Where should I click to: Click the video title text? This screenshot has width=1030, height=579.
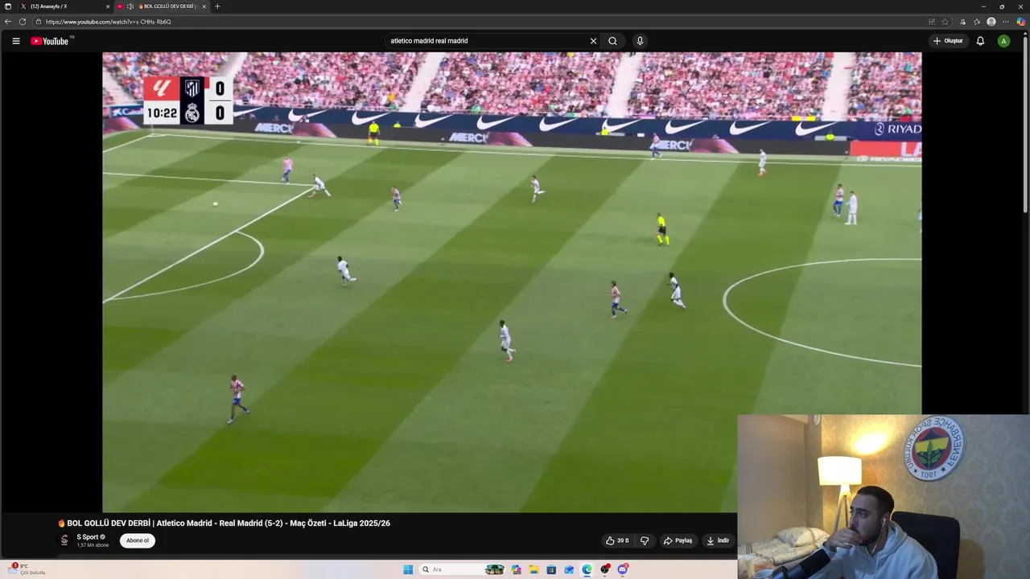(x=225, y=524)
